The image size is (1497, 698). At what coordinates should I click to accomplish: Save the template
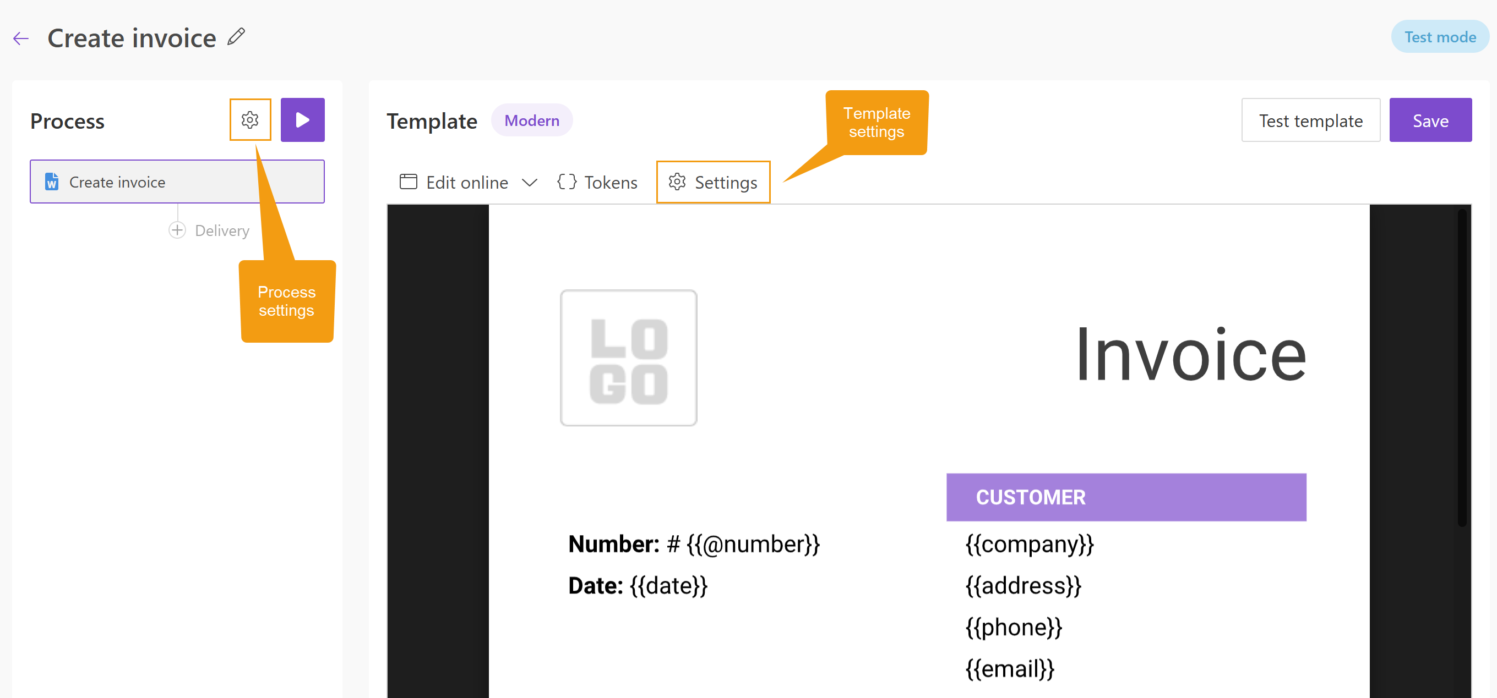click(x=1430, y=119)
